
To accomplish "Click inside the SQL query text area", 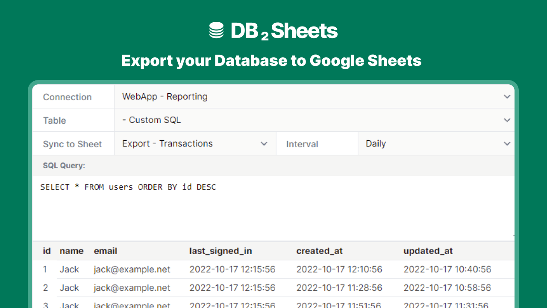I will pyautogui.click(x=273, y=207).
